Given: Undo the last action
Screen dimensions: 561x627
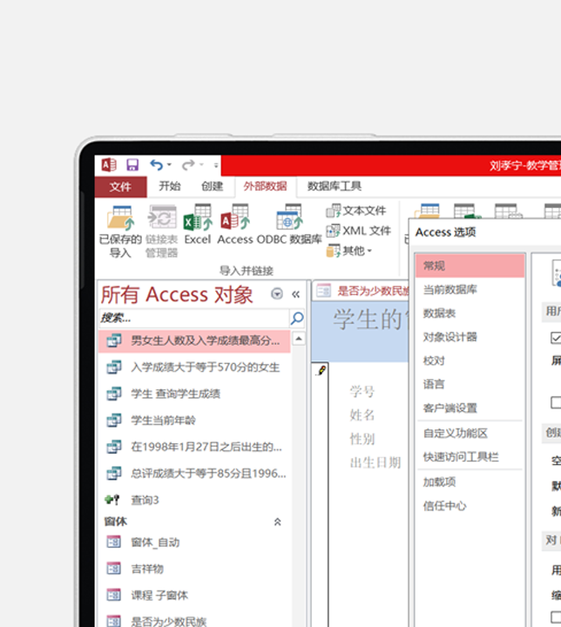Looking at the screenshot, I should [x=157, y=165].
